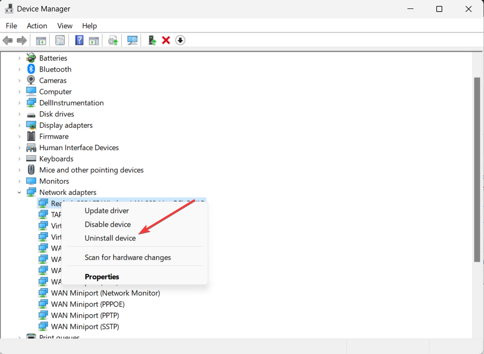Click the Update device driver toolbar icon

point(113,40)
